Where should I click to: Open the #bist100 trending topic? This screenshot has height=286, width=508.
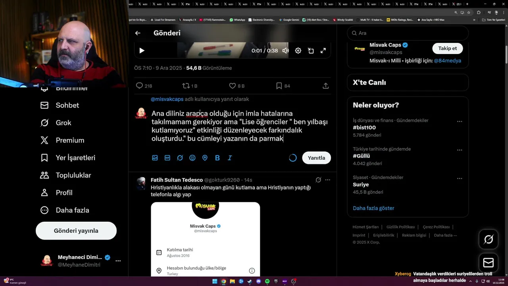[364, 128]
